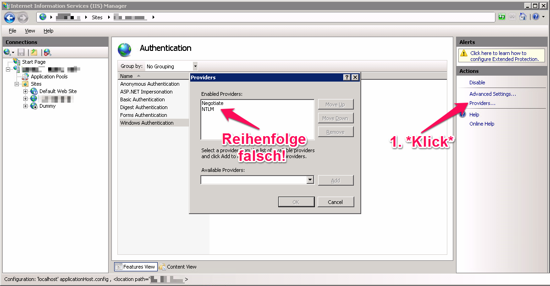Click the Dummy site's stopped globe icon
The image size is (550, 286).
pos(34,106)
